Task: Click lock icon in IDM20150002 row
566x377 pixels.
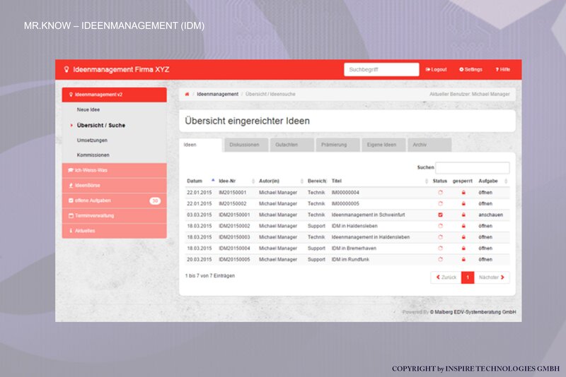Action: click(x=463, y=226)
